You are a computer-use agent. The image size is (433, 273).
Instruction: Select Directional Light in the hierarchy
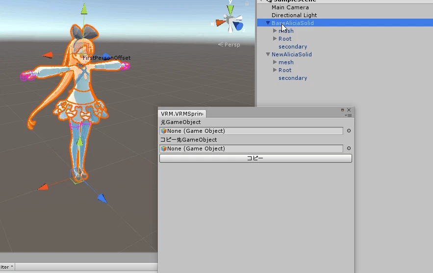pyautogui.click(x=294, y=15)
